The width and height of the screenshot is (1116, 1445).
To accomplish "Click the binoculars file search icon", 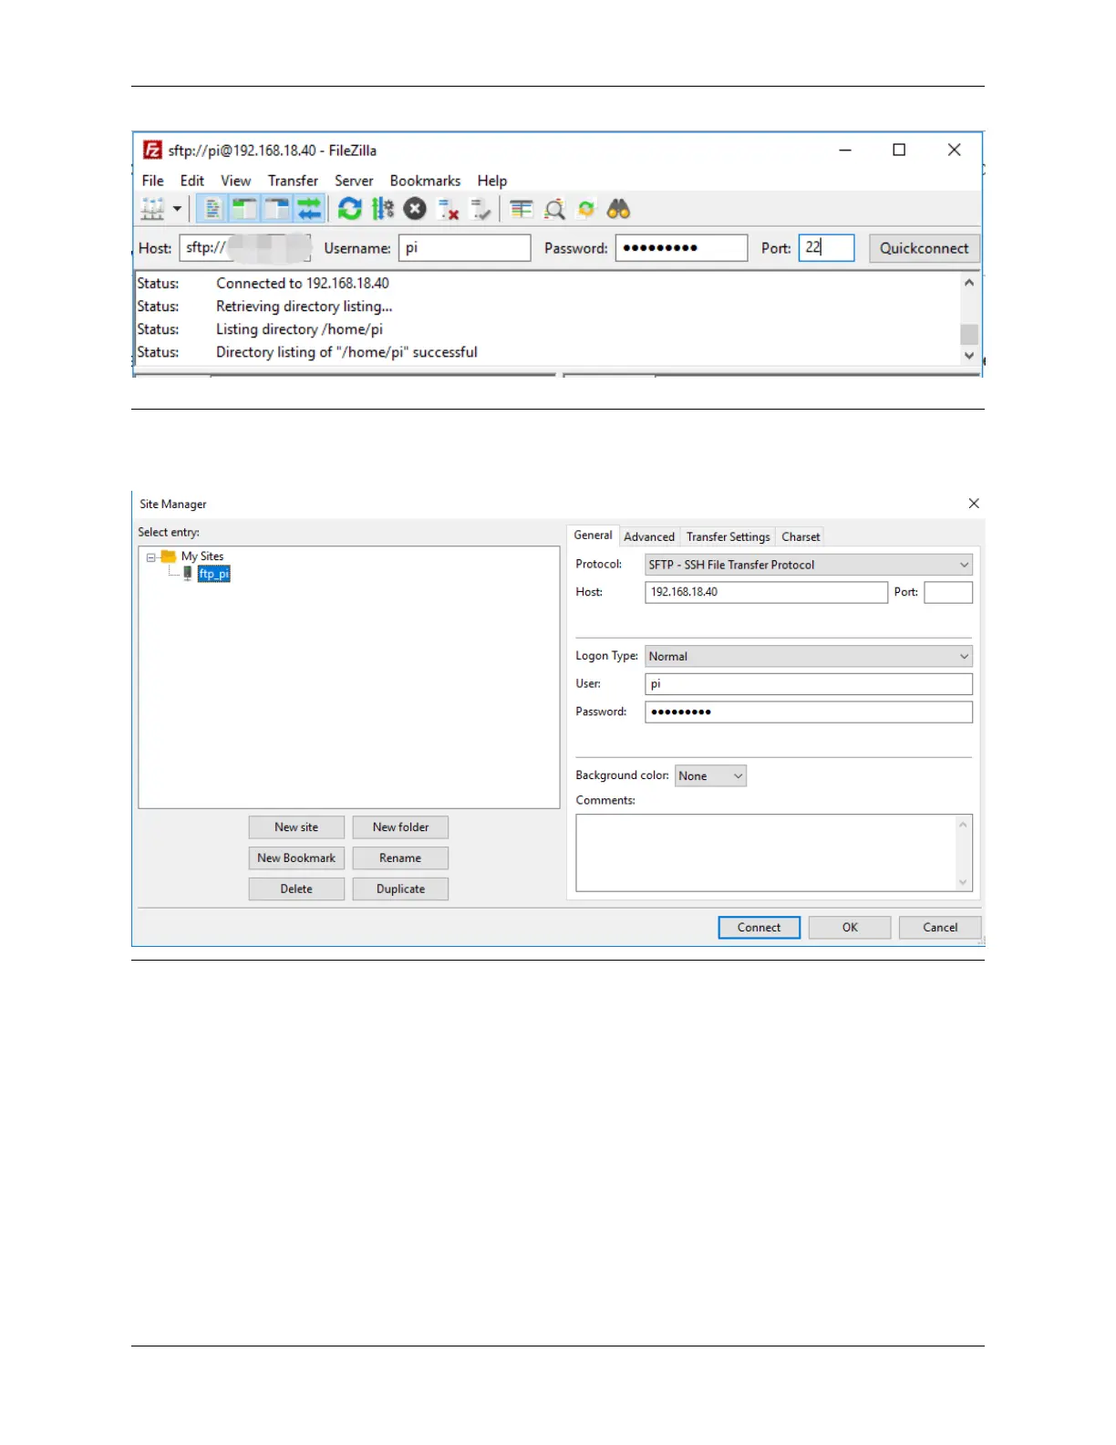I will click(619, 210).
